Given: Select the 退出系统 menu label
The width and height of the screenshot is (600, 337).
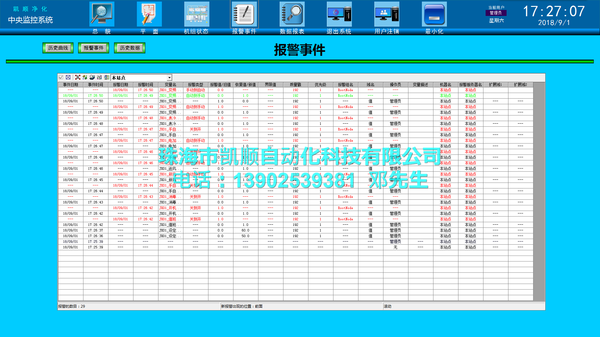Looking at the screenshot, I should (339, 32).
